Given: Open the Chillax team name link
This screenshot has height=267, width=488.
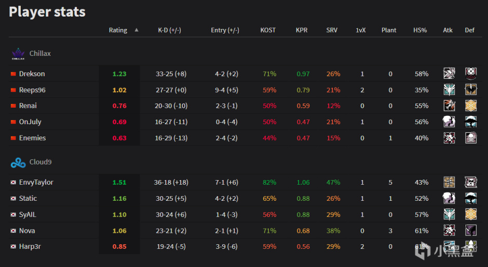Looking at the screenshot, I should pos(40,53).
